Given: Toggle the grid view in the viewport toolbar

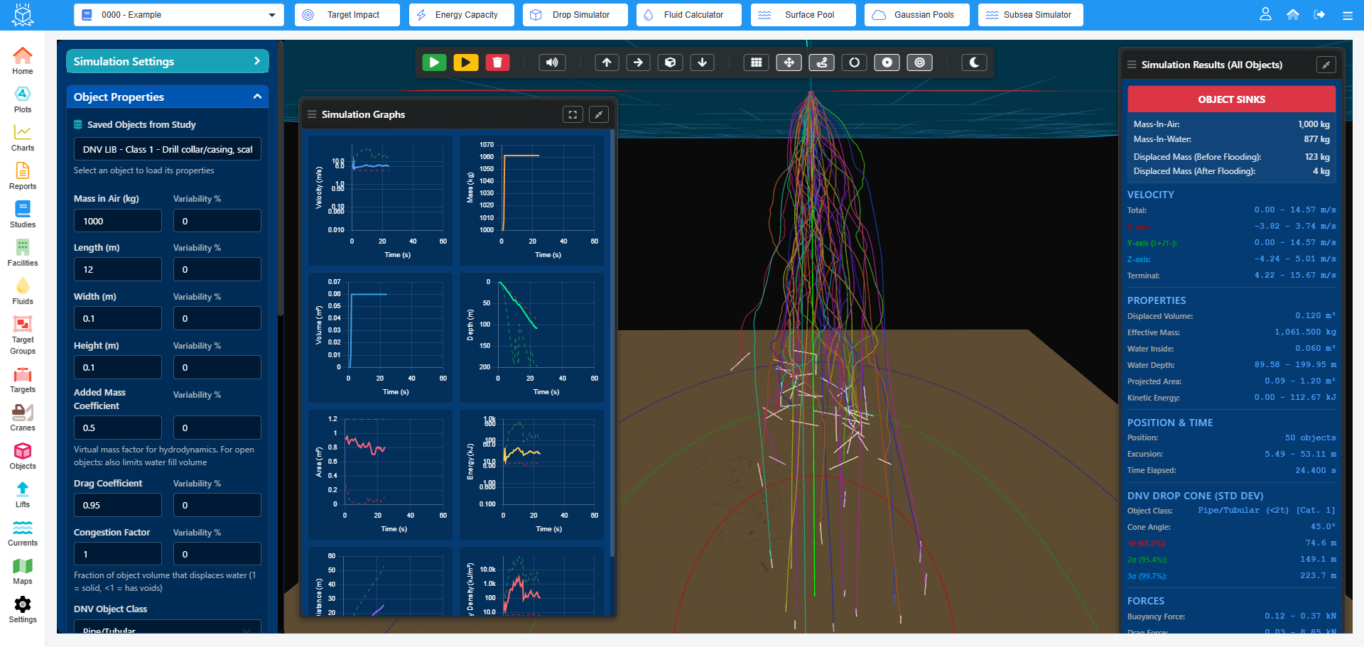Looking at the screenshot, I should click(756, 62).
